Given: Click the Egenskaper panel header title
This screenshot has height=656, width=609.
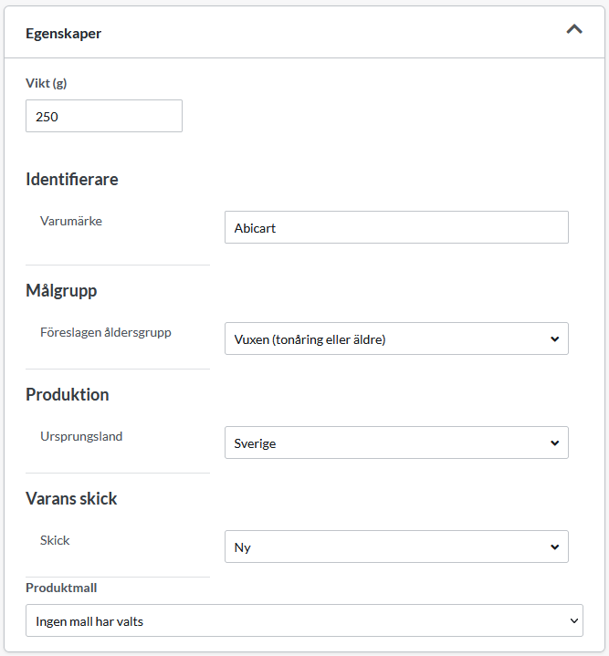Looking at the screenshot, I should (x=63, y=34).
